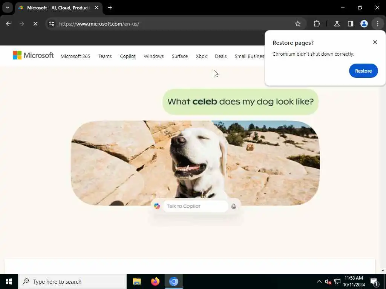Screen dimensions: 386x289
Task: View site information icon in address bar
Action: coord(52,24)
